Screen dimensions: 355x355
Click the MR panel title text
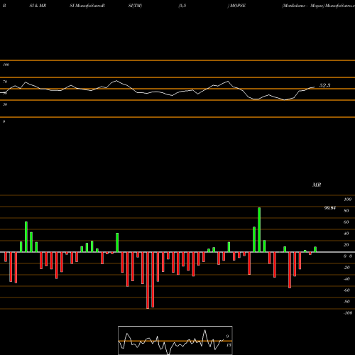click(x=317, y=185)
